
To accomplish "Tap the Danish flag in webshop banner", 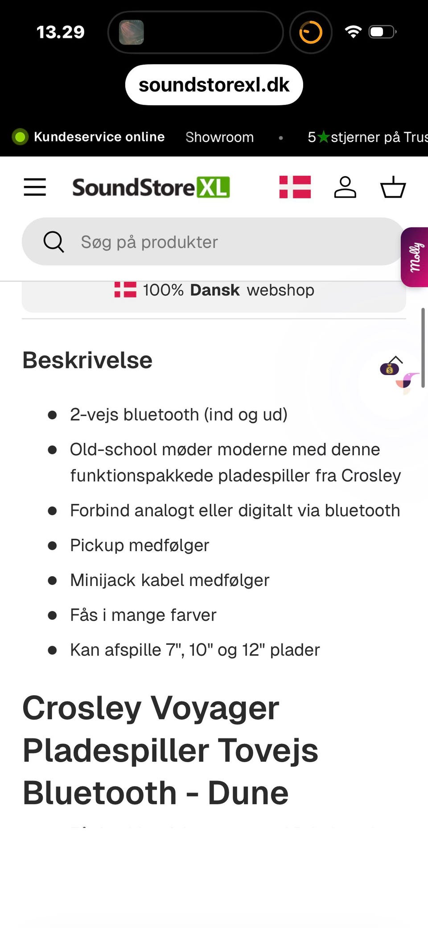I will 125,289.
